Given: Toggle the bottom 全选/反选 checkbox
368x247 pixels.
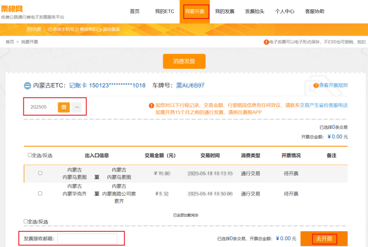Looking at the screenshot, I should (x=25, y=221).
